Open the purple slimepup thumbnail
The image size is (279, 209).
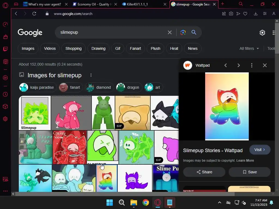(x=135, y=178)
